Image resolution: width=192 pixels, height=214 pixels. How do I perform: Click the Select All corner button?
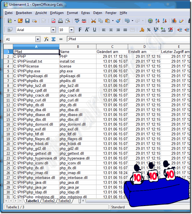[8, 47]
